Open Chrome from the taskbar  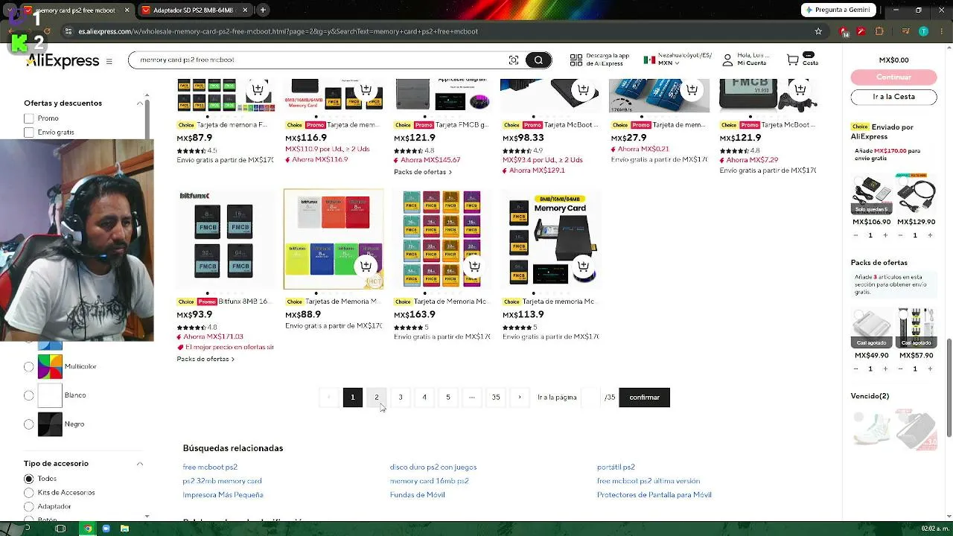[88, 529]
